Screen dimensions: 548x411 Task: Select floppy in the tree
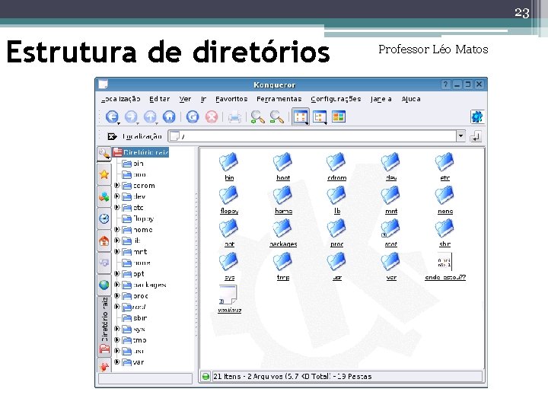(x=138, y=218)
